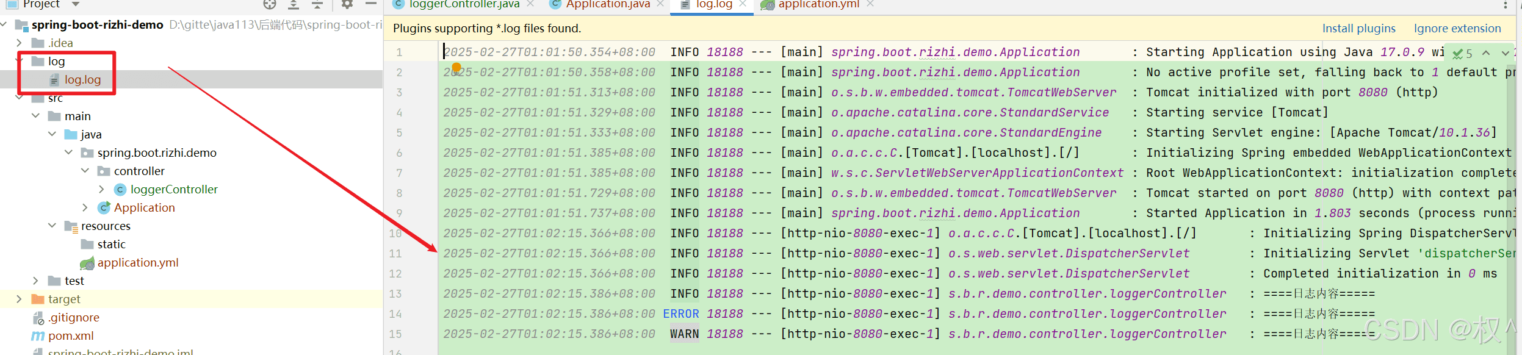Screen dimensions: 1522x355
Task: Click 'Starting service [Tomcat]' log message
Action: click(x=1237, y=112)
